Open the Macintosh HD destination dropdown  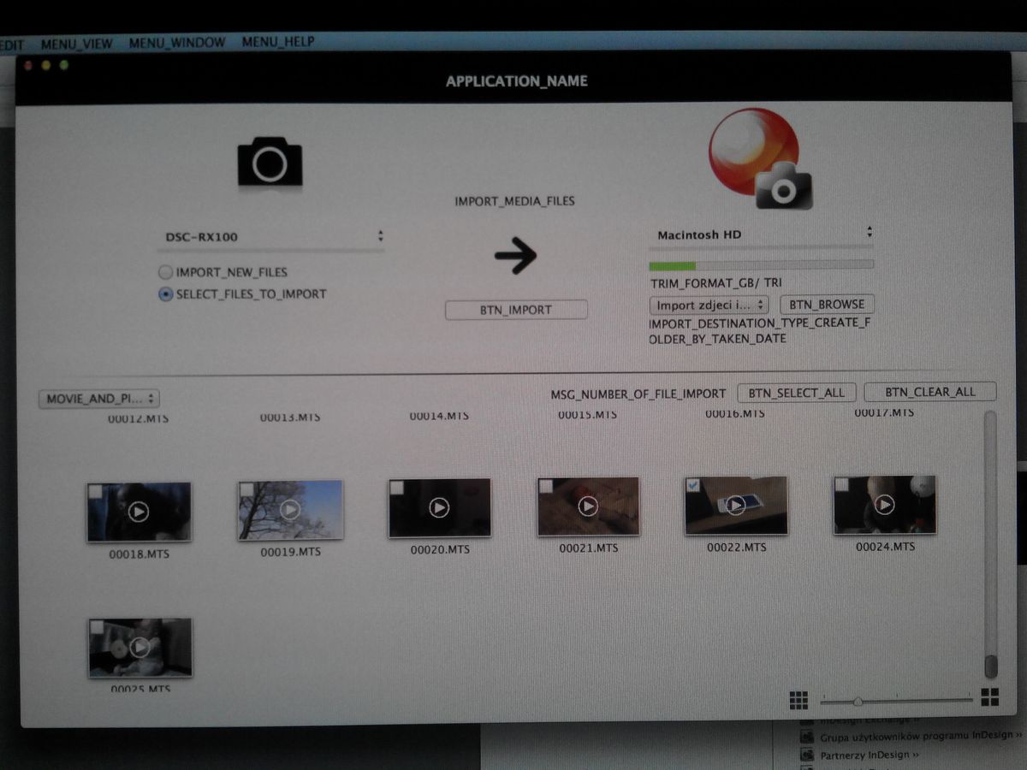coord(762,234)
